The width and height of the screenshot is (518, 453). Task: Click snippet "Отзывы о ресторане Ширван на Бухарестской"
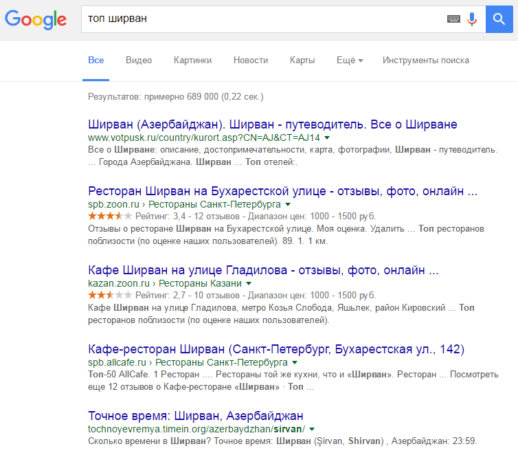(200, 229)
